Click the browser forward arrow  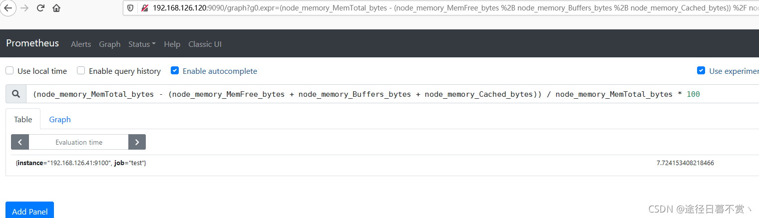click(x=24, y=8)
